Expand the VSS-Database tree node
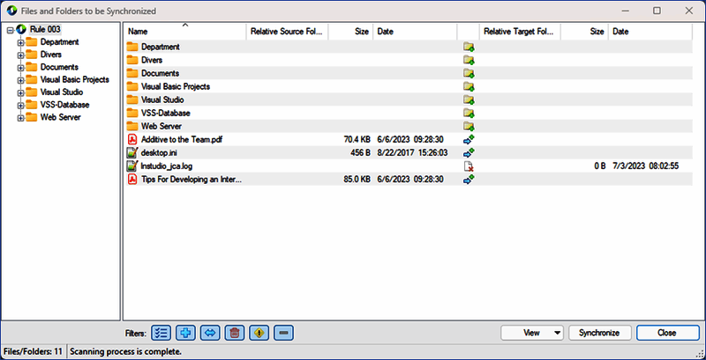 point(19,106)
